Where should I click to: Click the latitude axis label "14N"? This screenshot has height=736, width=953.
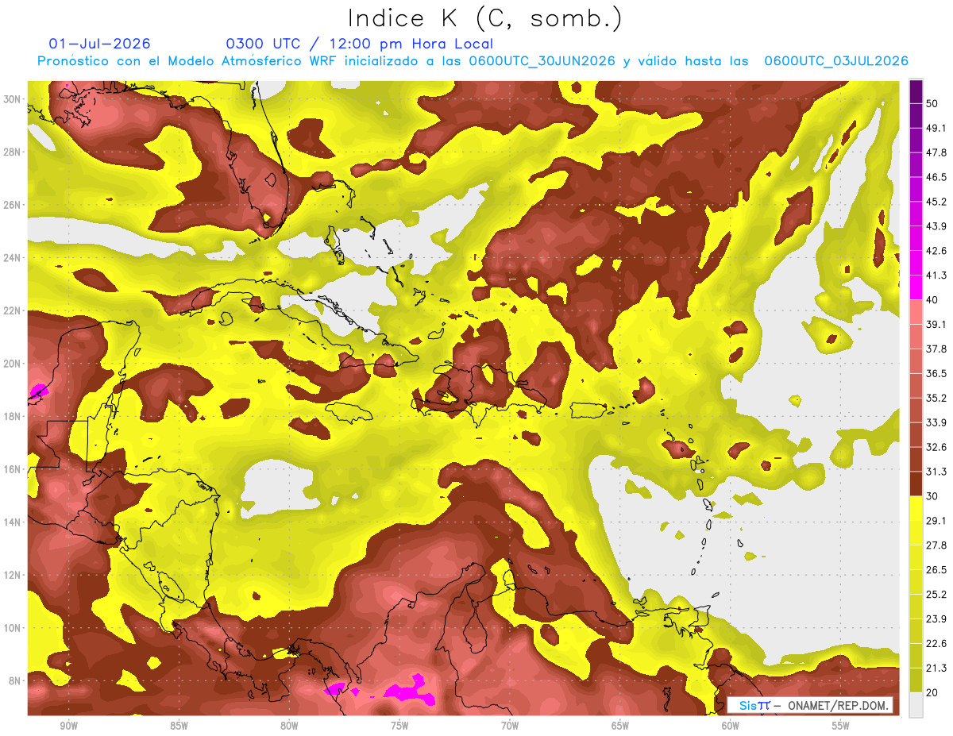tap(12, 522)
